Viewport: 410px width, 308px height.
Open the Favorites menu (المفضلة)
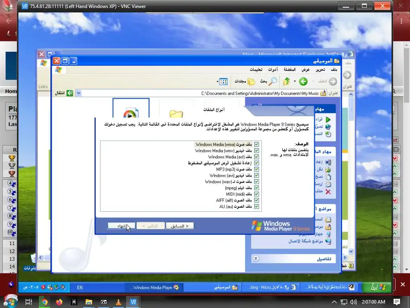click(289, 70)
